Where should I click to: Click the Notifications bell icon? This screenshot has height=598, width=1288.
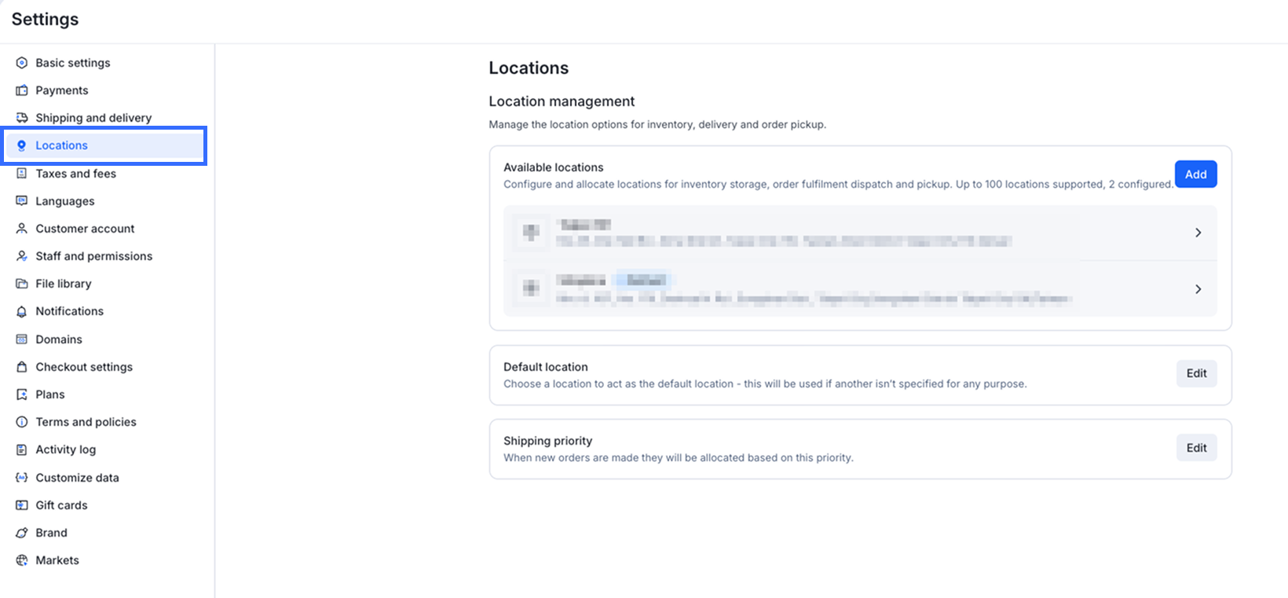(x=22, y=311)
